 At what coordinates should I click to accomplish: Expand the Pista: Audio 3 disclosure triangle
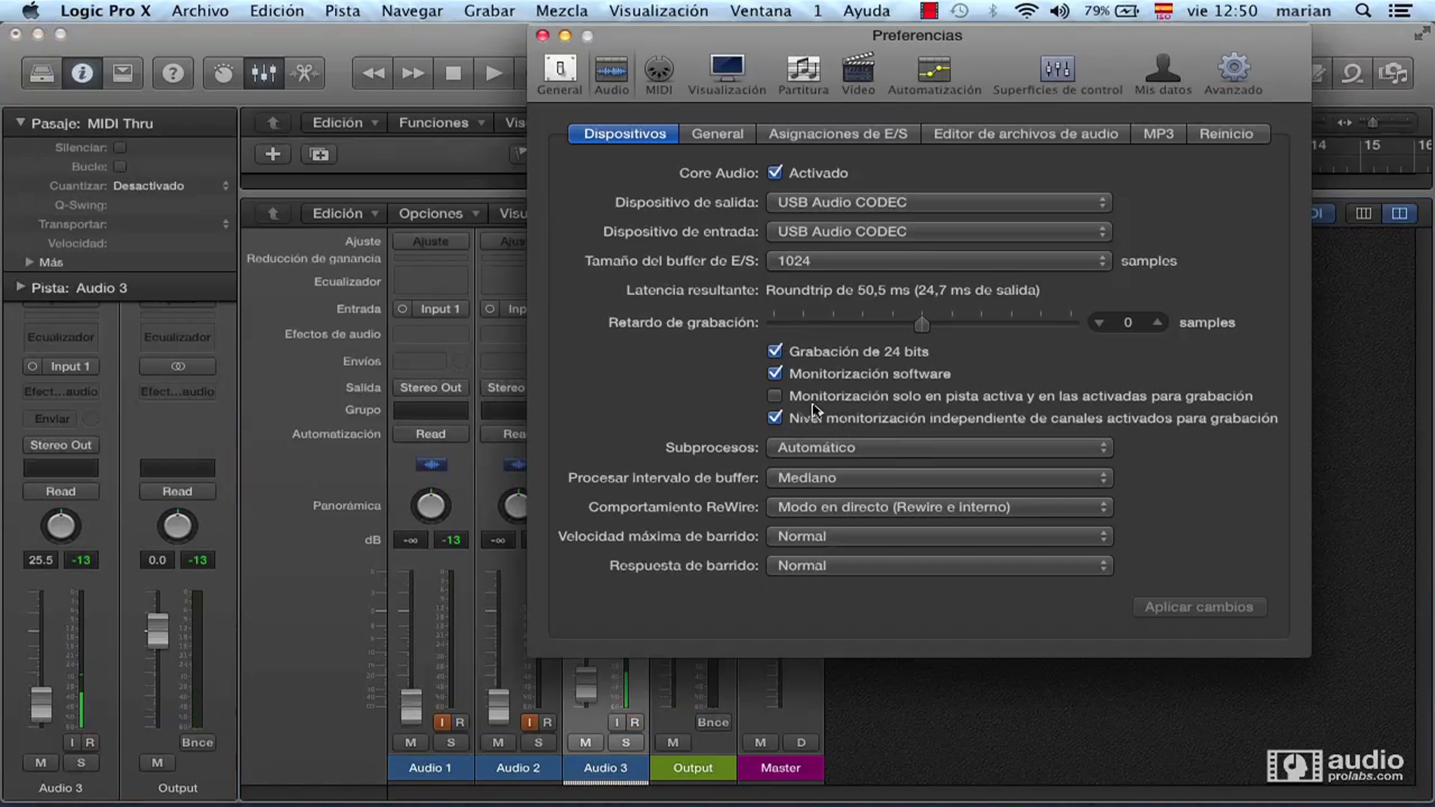tap(21, 287)
